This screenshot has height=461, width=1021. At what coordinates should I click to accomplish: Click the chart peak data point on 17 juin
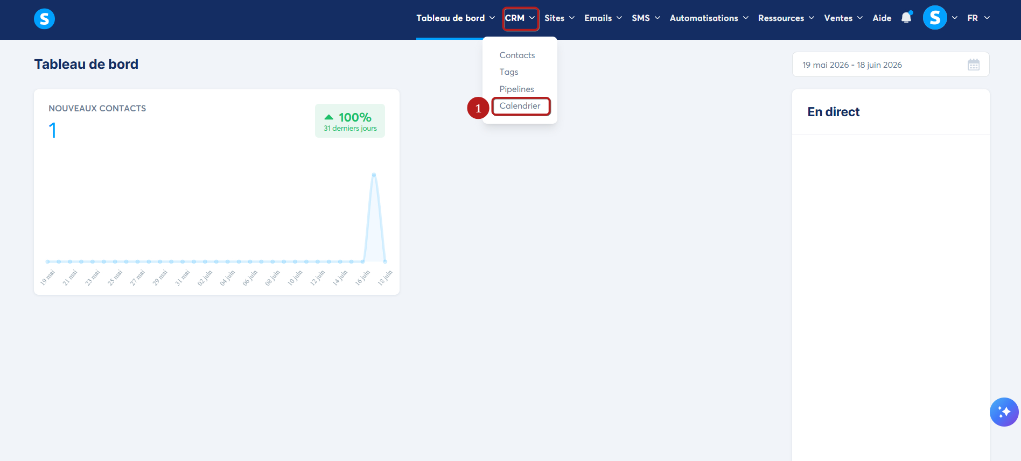(x=374, y=174)
